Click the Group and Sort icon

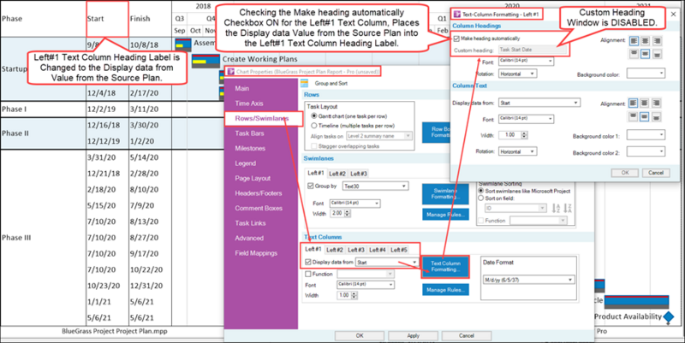305,83
